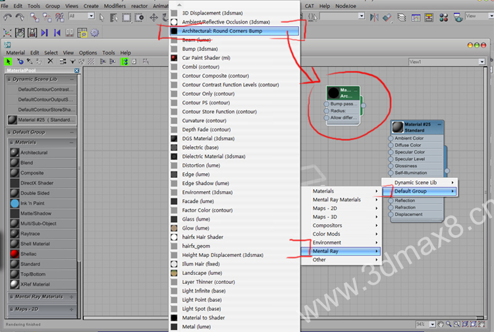Click the hatched background icon in NodeJoe toolbar

click(91, 61)
